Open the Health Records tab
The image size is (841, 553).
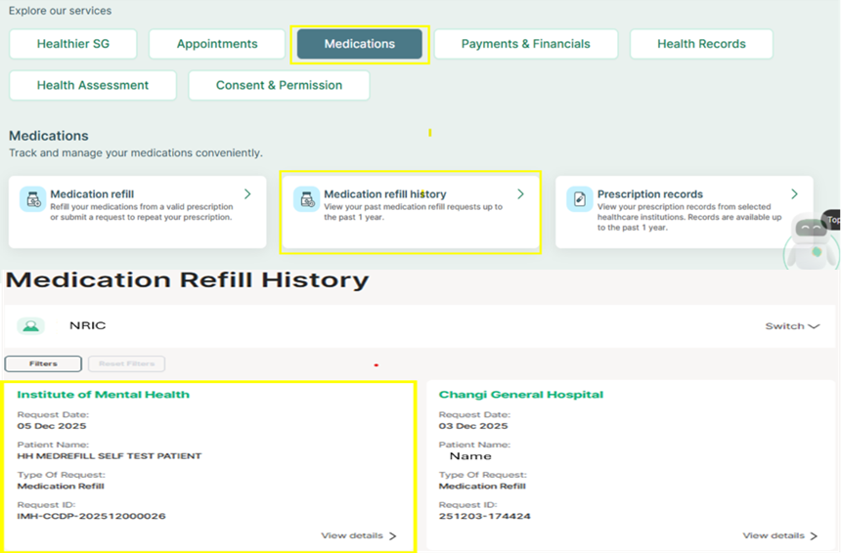[x=701, y=44]
